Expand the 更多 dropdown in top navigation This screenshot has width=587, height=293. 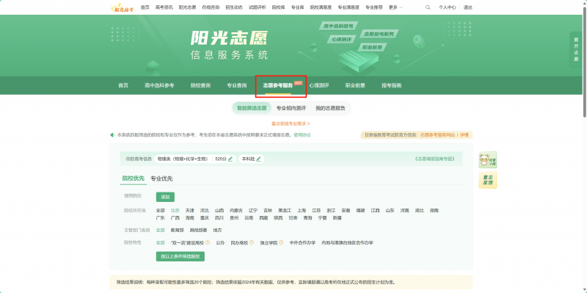coord(395,7)
